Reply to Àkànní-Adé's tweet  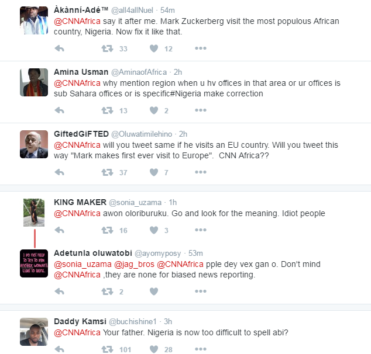pyautogui.click(x=59, y=48)
